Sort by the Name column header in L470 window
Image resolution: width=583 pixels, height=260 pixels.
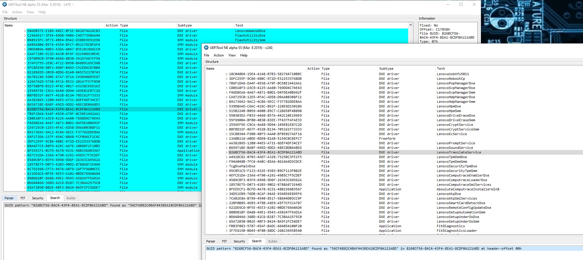coord(54,25)
